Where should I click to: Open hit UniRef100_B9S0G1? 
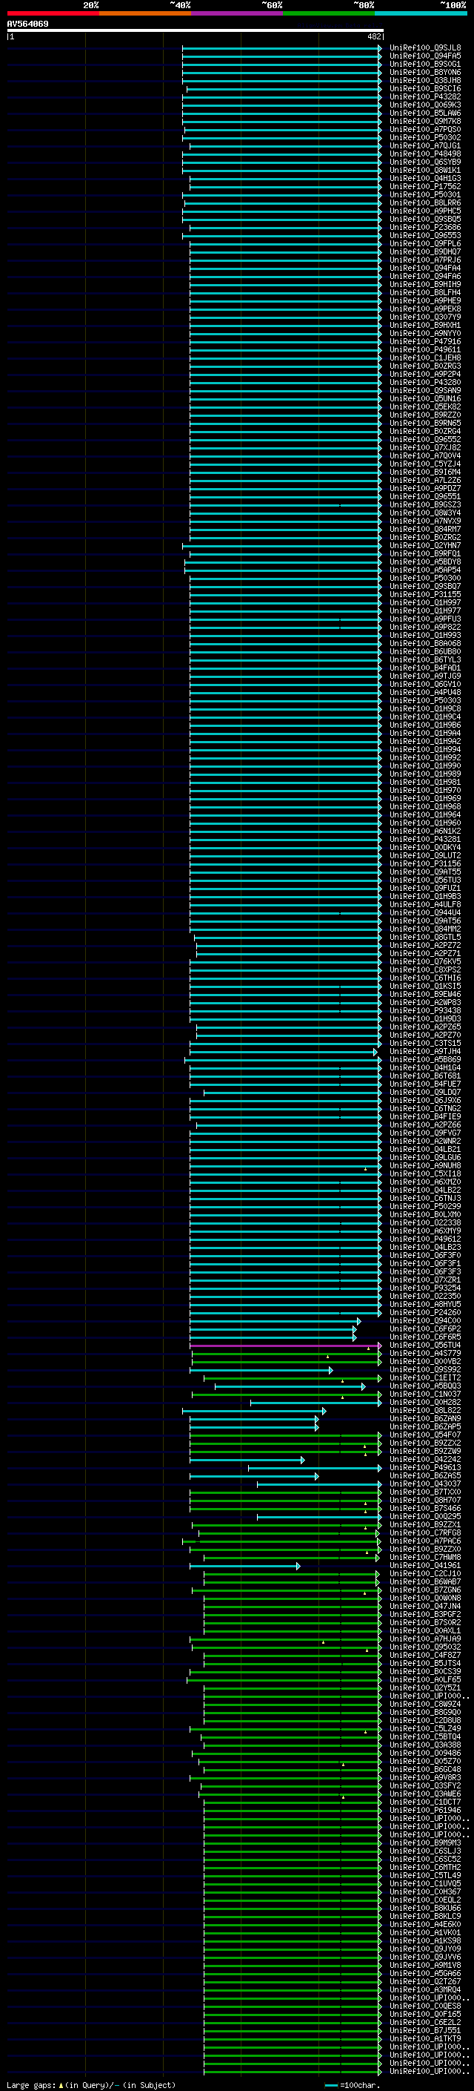point(425,64)
